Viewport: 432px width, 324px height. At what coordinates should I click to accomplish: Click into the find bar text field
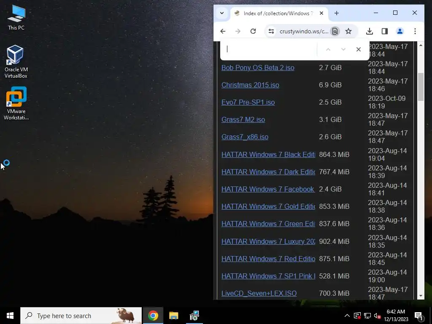270,49
